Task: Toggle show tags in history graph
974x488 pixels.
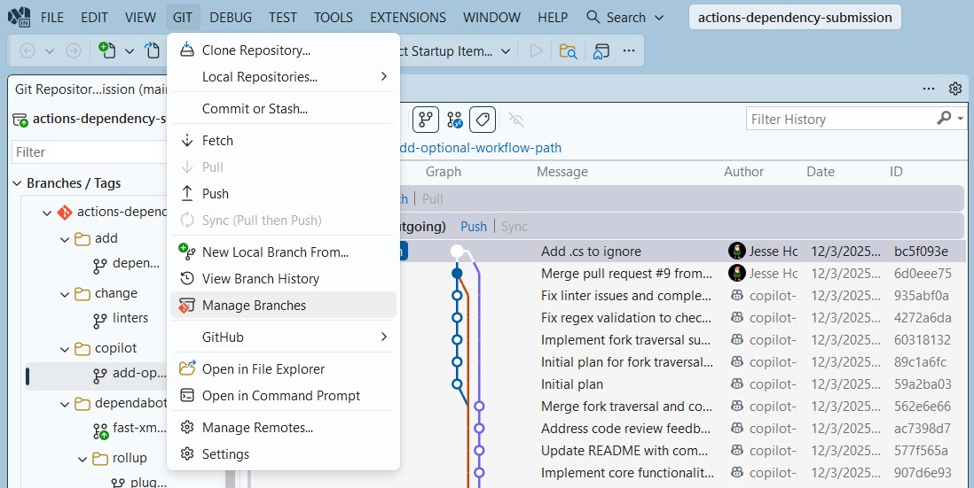Action: 483,119
